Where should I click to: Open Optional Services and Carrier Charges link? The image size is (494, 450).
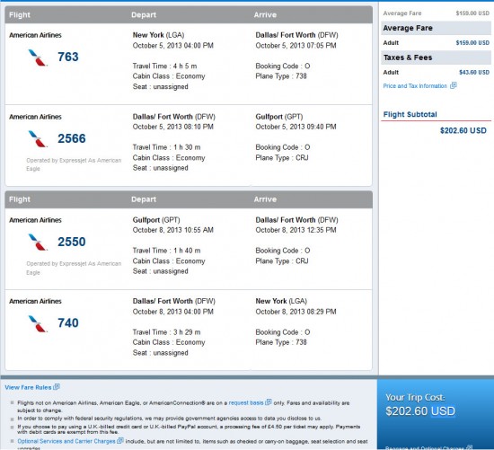[66, 441]
